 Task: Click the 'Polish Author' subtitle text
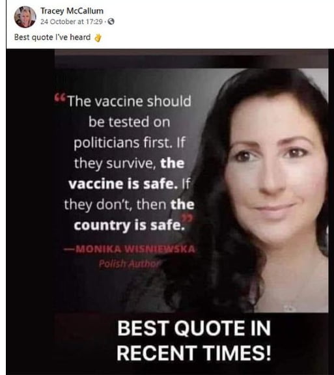point(129,264)
